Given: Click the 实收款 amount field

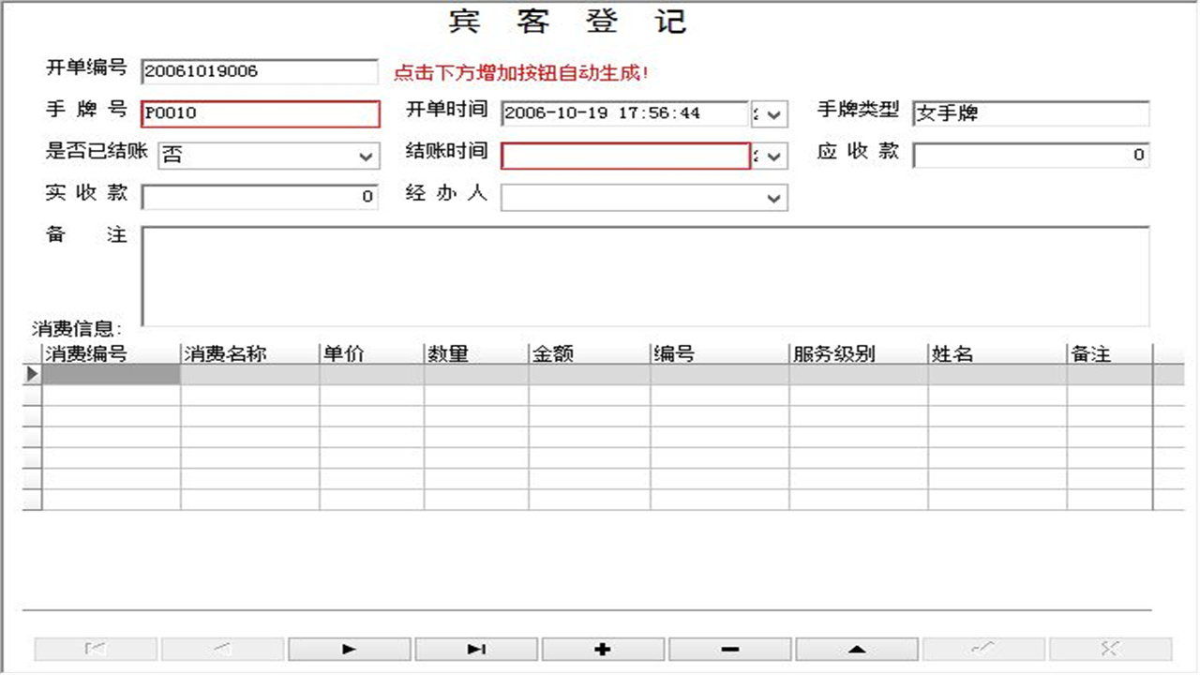Looking at the screenshot, I should click(x=258, y=196).
